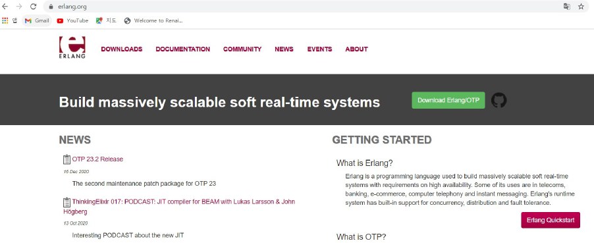Screen dimensions: 594x243
Task: Click the 'Build massively scalable soft real-time systems' headline
Action: click(219, 102)
